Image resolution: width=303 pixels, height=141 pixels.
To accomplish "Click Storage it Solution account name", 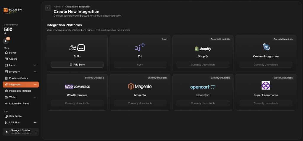I will 21,130.
